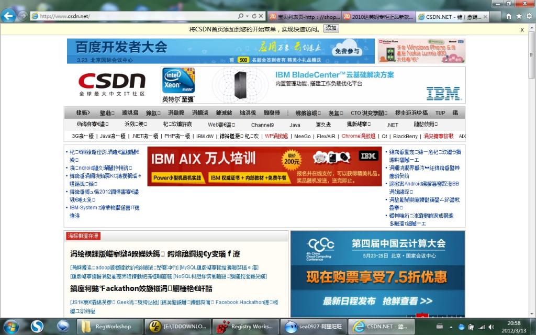
Task: Click the Intel Xeon badge
Action: coord(179,81)
